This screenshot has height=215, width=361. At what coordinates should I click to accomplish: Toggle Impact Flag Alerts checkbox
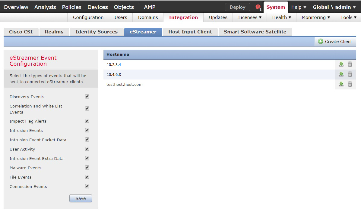(x=87, y=121)
